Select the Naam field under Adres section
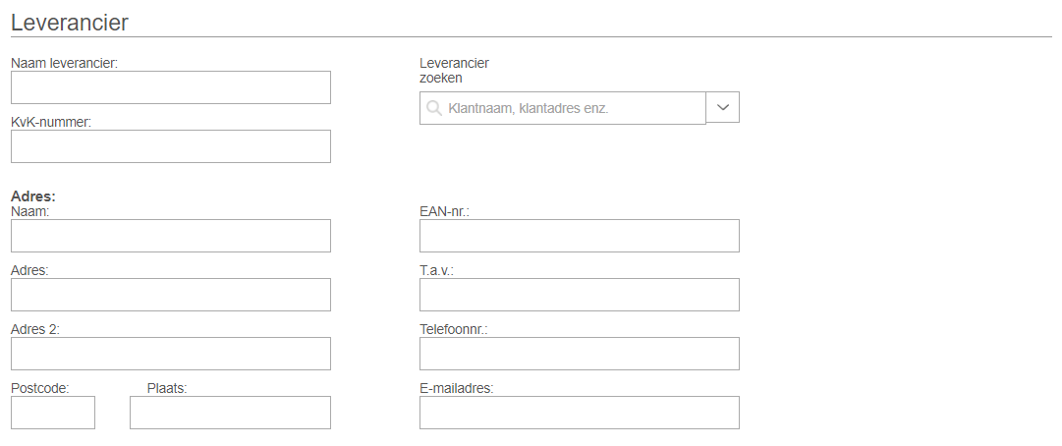 click(171, 236)
